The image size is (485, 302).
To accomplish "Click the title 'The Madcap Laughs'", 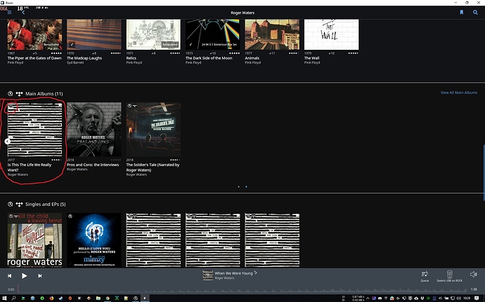I will pyautogui.click(x=84, y=58).
